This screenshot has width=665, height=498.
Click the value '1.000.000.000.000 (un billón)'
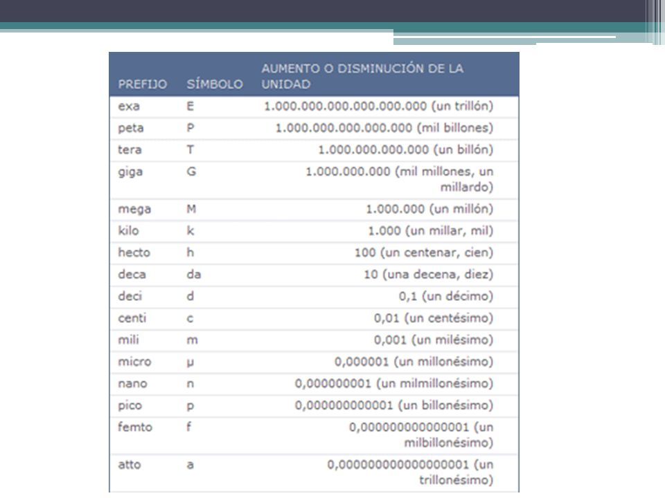point(405,150)
